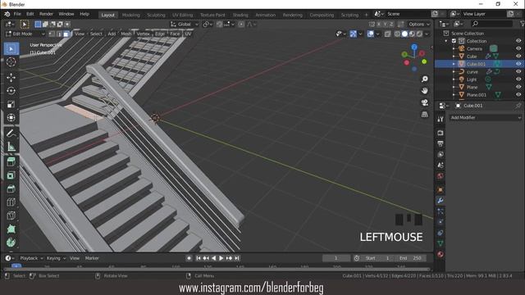Image resolution: width=525 pixels, height=295 pixels.
Task: Select the Loop Cut tool
Action: 11,202
